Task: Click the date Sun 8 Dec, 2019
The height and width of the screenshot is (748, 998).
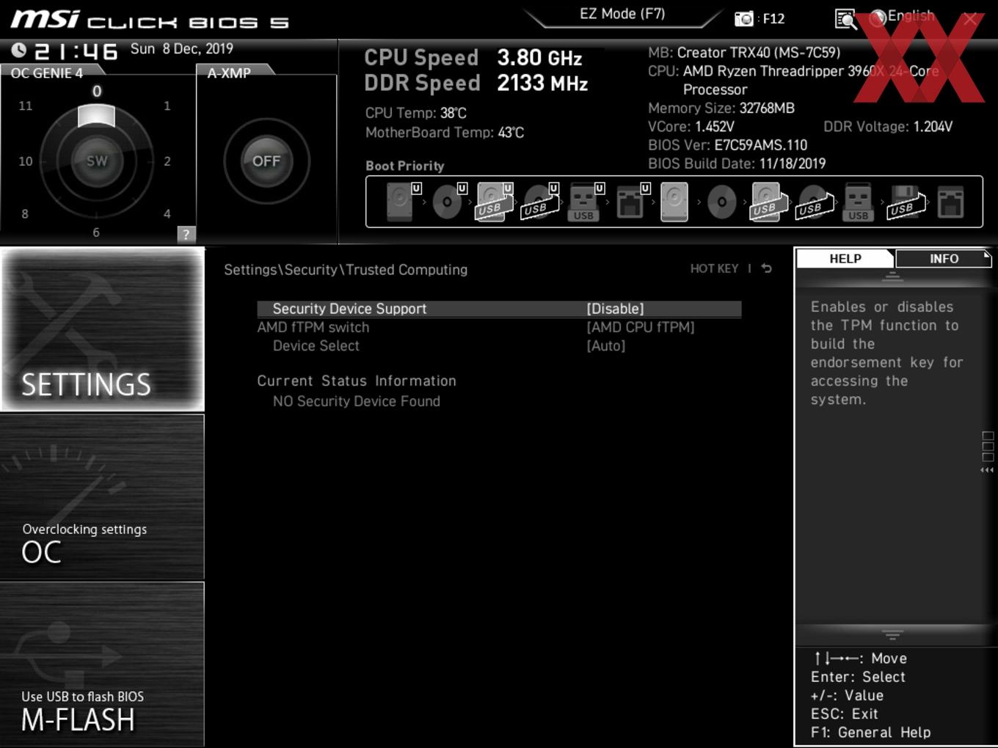Action: 182,48
